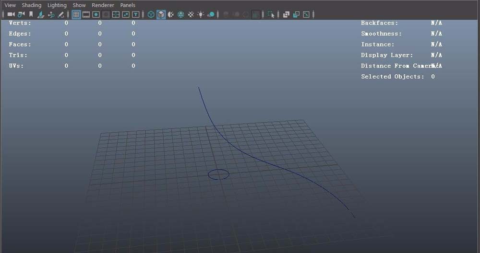The height and width of the screenshot is (253, 480).
Task: Toggle the Film Gate overlay
Action: (86, 14)
